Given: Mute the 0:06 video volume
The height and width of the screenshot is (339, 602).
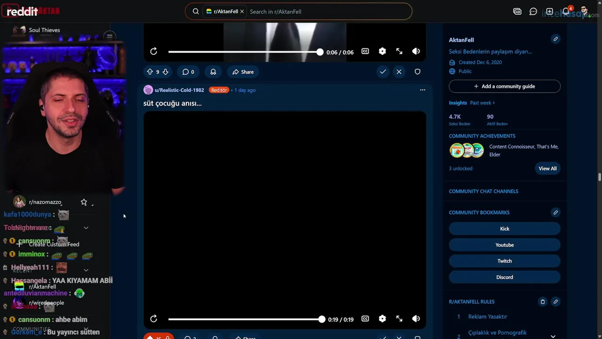Looking at the screenshot, I should coord(416,51).
